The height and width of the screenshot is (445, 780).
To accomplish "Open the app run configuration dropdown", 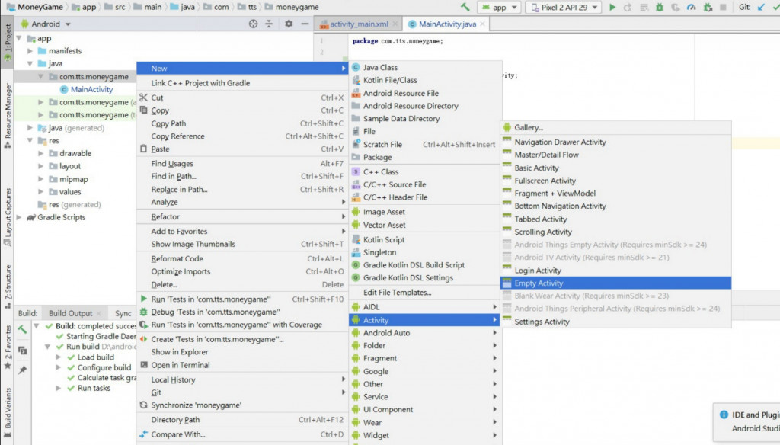I will click(499, 7).
